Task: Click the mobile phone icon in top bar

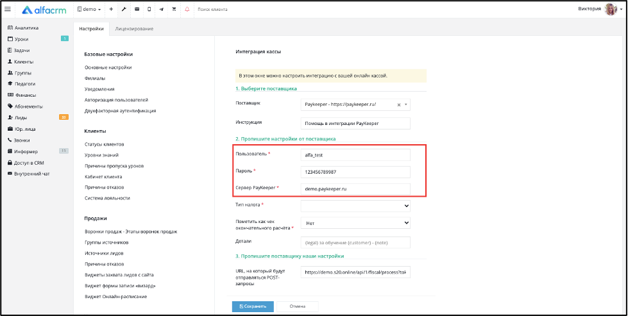Action: pyautogui.click(x=149, y=9)
